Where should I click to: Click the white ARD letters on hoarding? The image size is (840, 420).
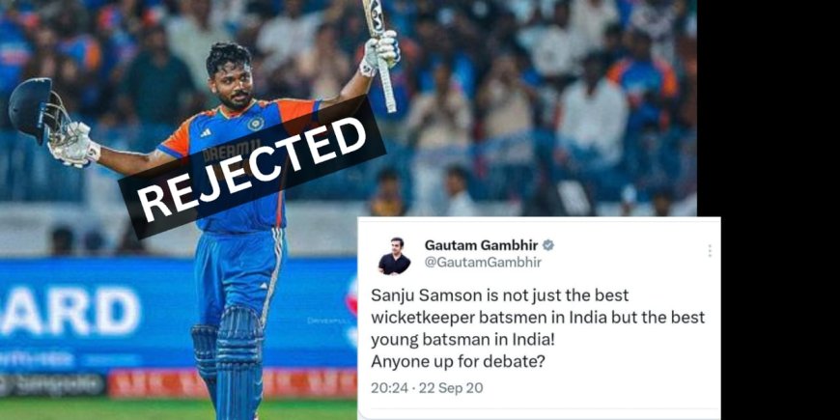coord(70,311)
